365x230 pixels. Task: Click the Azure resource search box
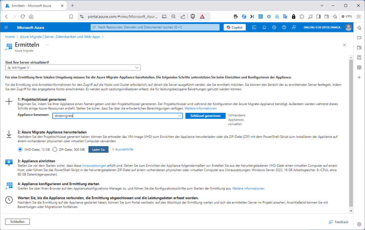coord(155,27)
